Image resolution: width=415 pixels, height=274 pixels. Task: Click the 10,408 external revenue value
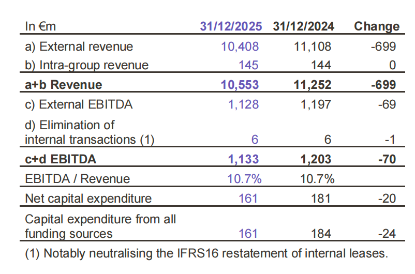tap(240, 47)
